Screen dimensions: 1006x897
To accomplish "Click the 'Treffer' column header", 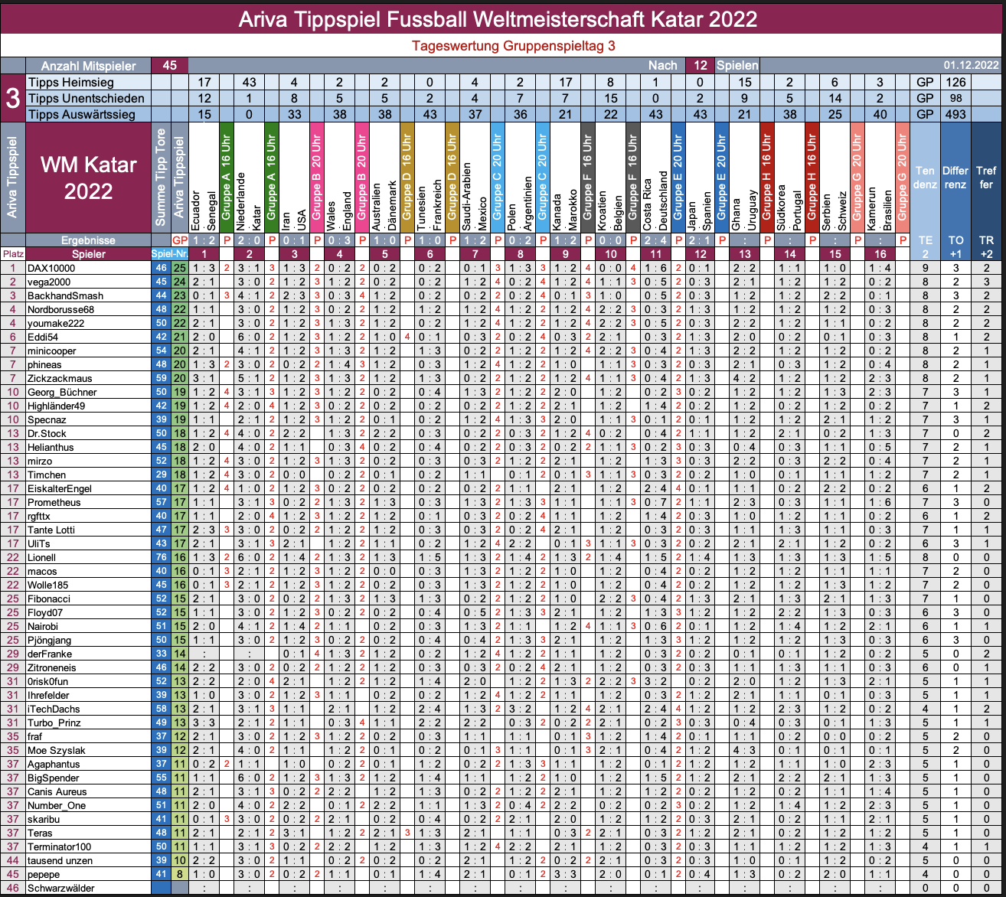I will [985, 178].
